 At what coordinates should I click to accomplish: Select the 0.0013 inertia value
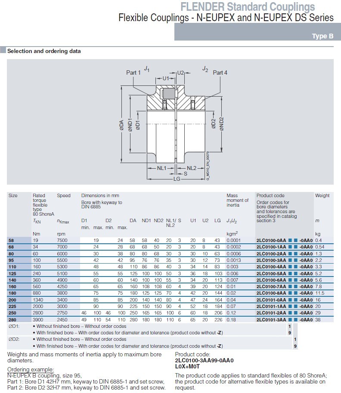(234, 260)
